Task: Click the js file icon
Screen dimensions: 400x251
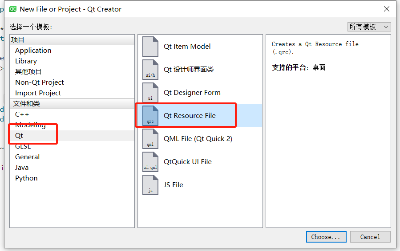Action: [150, 185]
